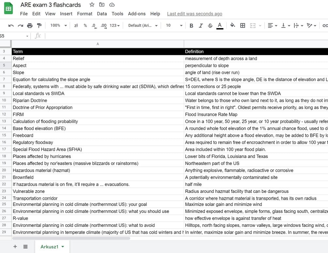Toggle italic formatting
The image size is (328, 253).
pyautogui.click(x=201, y=25)
